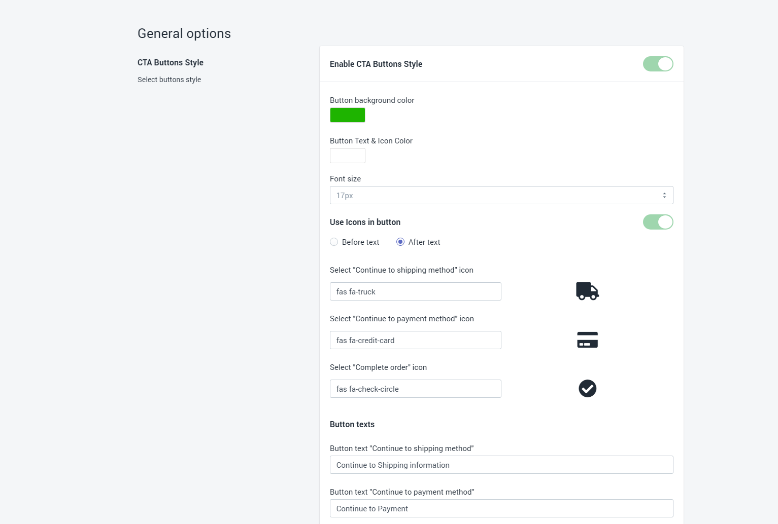778x524 pixels.
Task: Focus the fas fa-credit-card icon field
Action: click(x=415, y=340)
